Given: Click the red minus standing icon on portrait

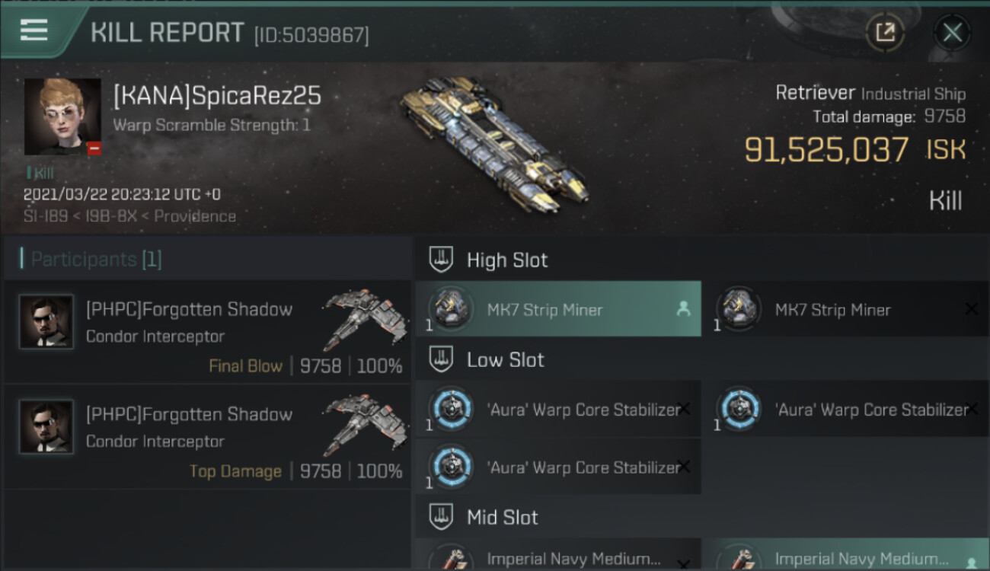Looking at the screenshot, I should (94, 148).
